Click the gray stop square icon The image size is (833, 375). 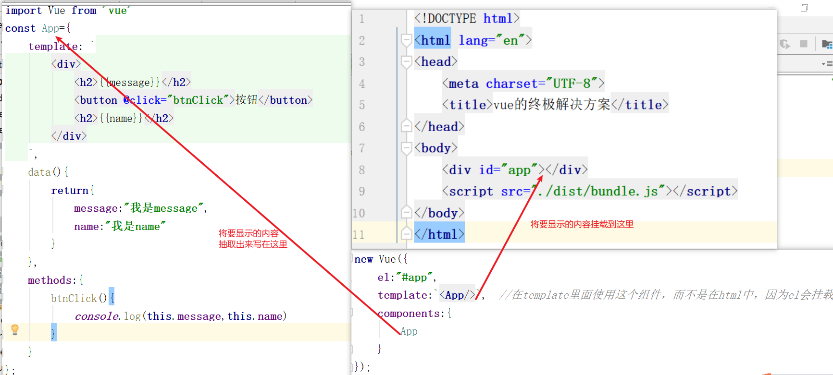803,44
